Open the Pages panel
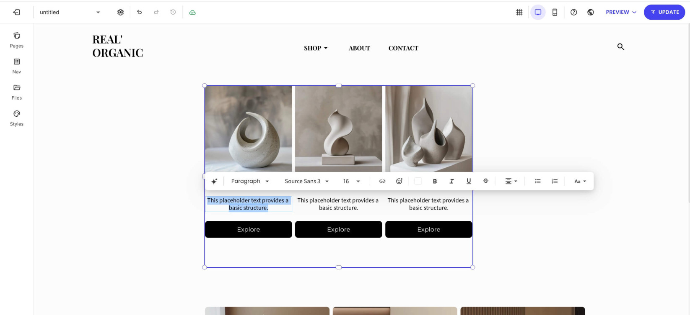 point(17,40)
